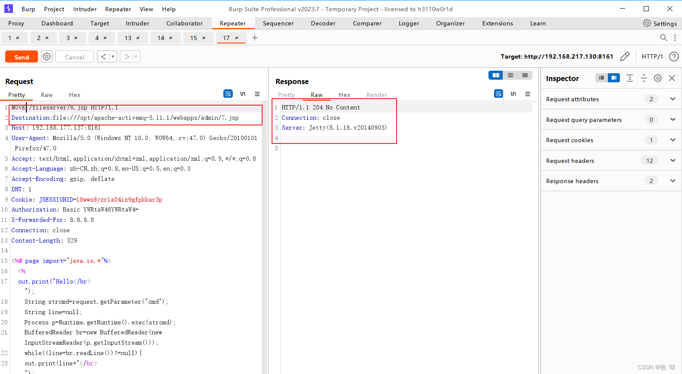
Task: Toggle request word wrap icon
Action: coord(228,93)
